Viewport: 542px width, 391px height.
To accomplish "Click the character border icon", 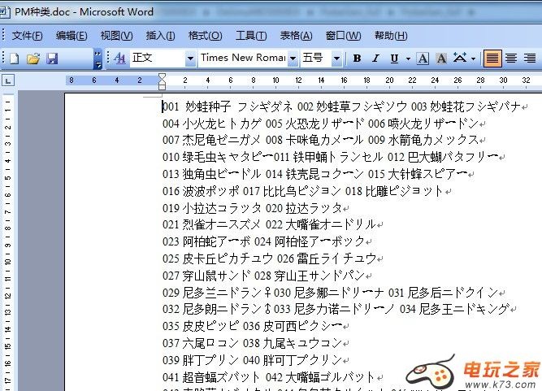I will point(423,59).
